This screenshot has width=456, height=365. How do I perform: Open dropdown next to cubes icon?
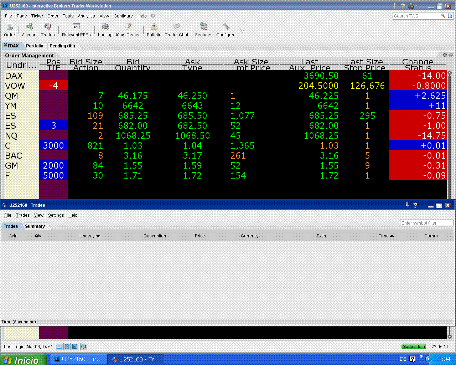(x=416, y=6)
